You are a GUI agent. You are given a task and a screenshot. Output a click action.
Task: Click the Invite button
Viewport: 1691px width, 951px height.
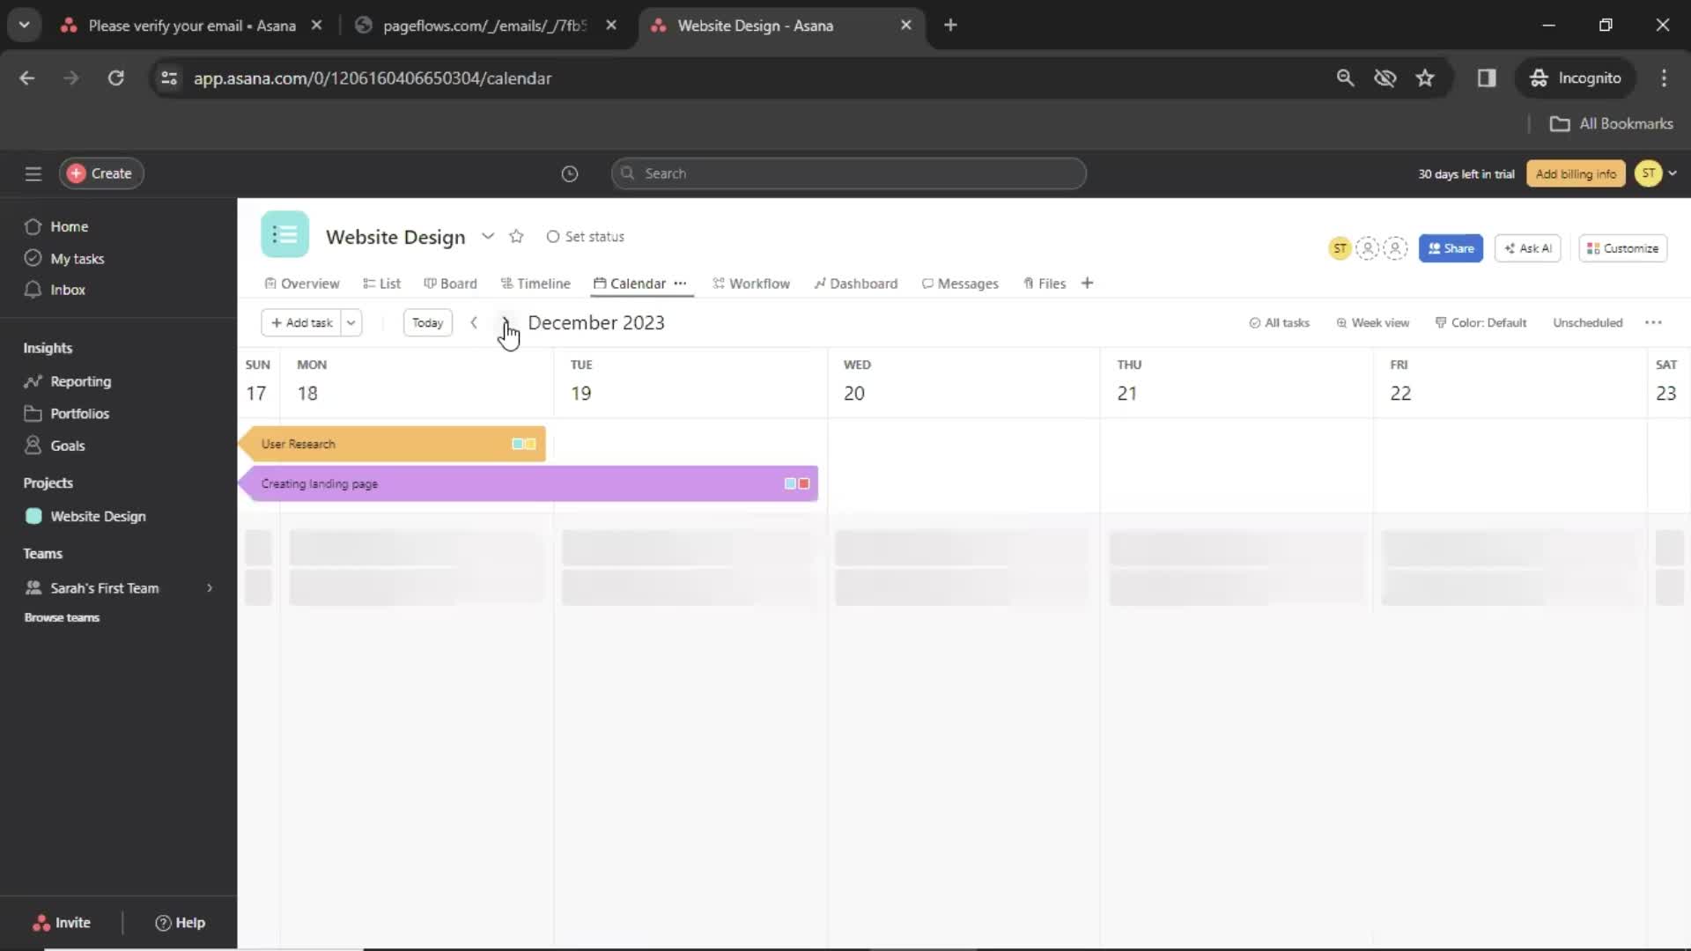pyautogui.click(x=62, y=922)
